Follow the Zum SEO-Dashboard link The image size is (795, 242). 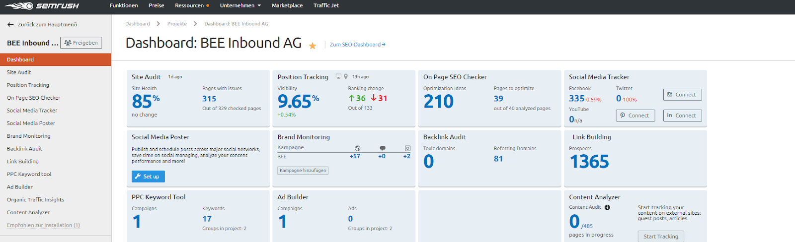tap(357, 45)
